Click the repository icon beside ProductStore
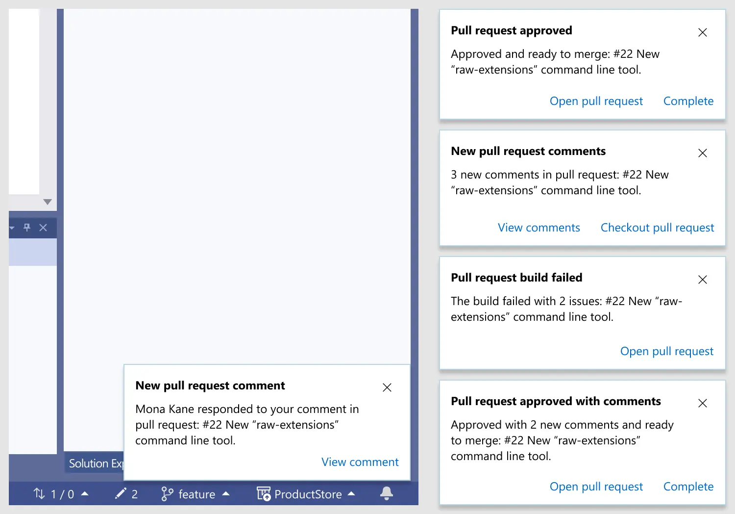 pyautogui.click(x=263, y=494)
